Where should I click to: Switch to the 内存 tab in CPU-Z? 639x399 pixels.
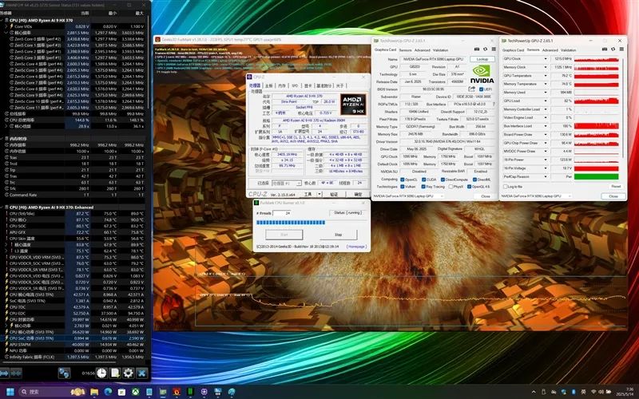pos(282,86)
